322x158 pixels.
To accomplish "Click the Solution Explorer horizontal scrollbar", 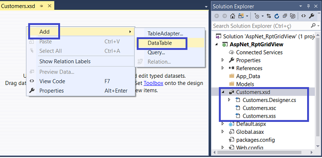I will pyautogui.click(x=259, y=152).
